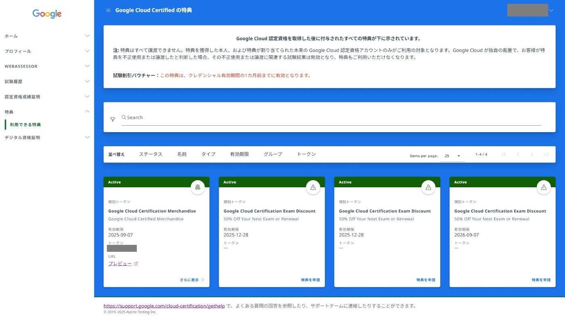The width and height of the screenshot is (565, 317).
Task: Click the Google Cloud Certified の特典 page title
Action: [154, 10]
